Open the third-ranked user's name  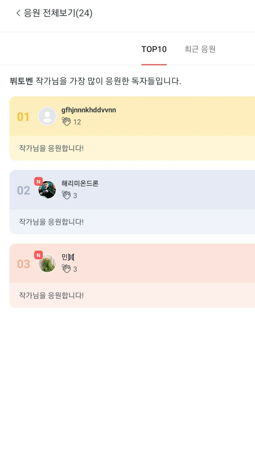pos(68,257)
